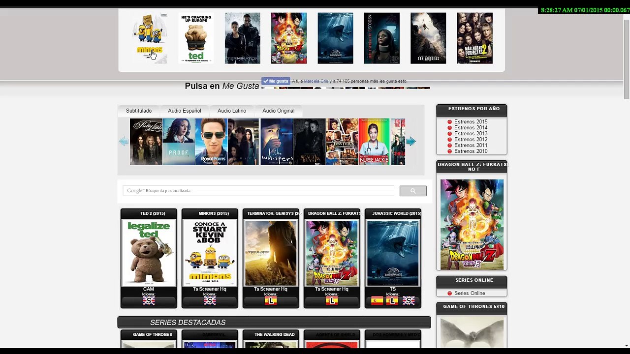Open the Más Notas Perfectas 2 poster
This screenshot has width=630, height=354.
point(475,38)
